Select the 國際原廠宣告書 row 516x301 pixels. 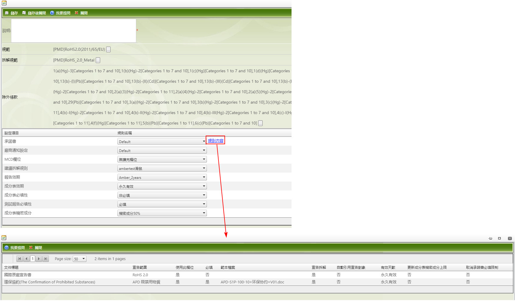coord(258,275)
